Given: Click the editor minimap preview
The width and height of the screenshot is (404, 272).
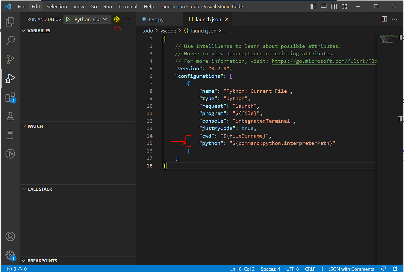Looking at the screenshot, I should tap(388, 40).
